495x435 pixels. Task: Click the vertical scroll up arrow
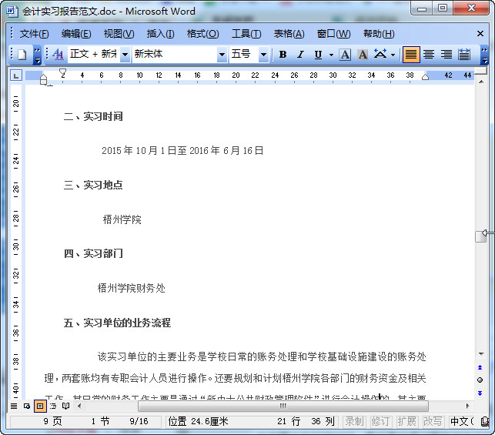(481, 82)
